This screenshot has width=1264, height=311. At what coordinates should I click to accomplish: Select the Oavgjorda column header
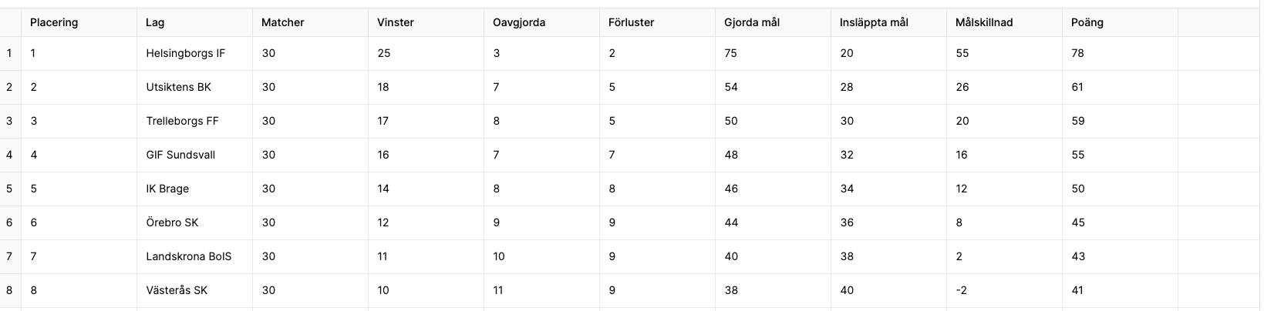click(541, 22)
